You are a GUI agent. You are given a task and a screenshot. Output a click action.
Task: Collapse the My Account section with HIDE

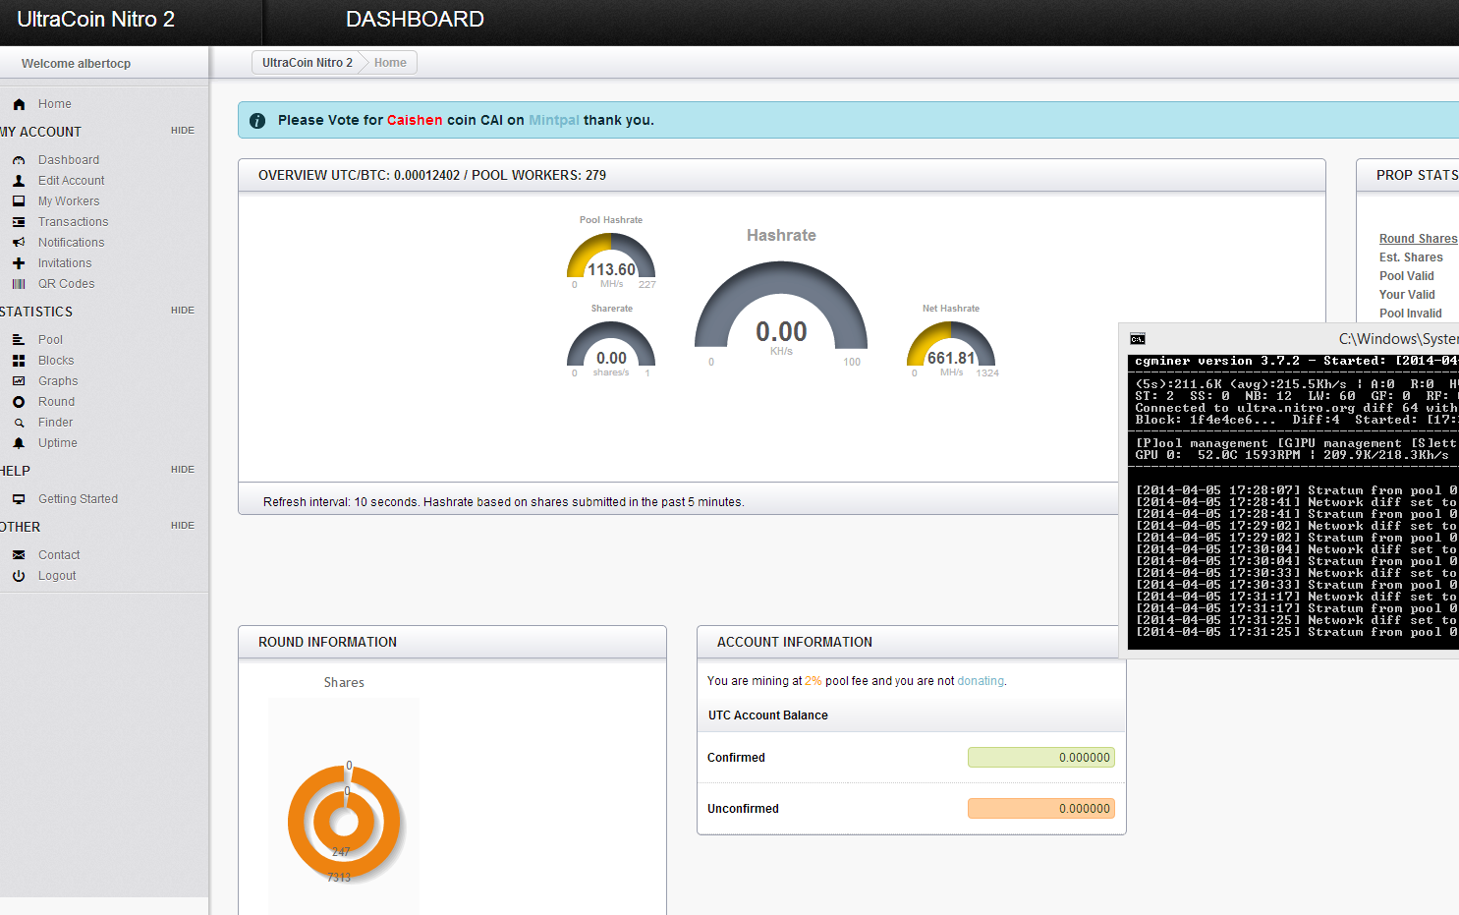[183, 131]
